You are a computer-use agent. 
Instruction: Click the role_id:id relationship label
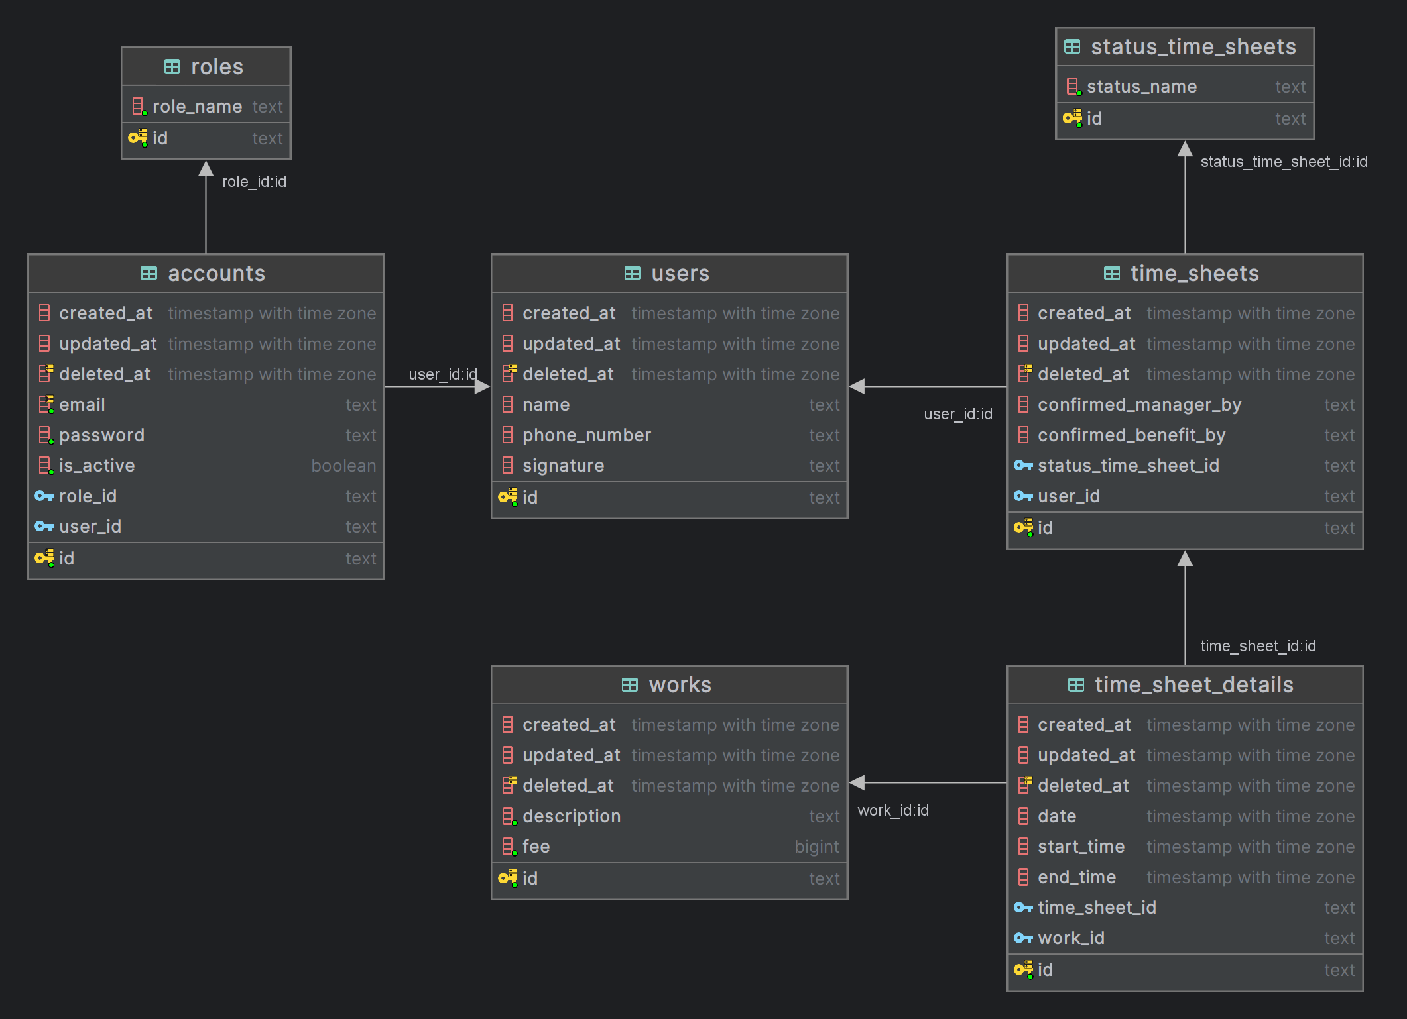254,182
